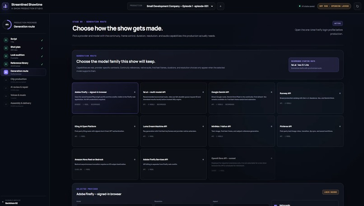Open the Production selector dropdown
Screen dimensions: 364x206
171,6
